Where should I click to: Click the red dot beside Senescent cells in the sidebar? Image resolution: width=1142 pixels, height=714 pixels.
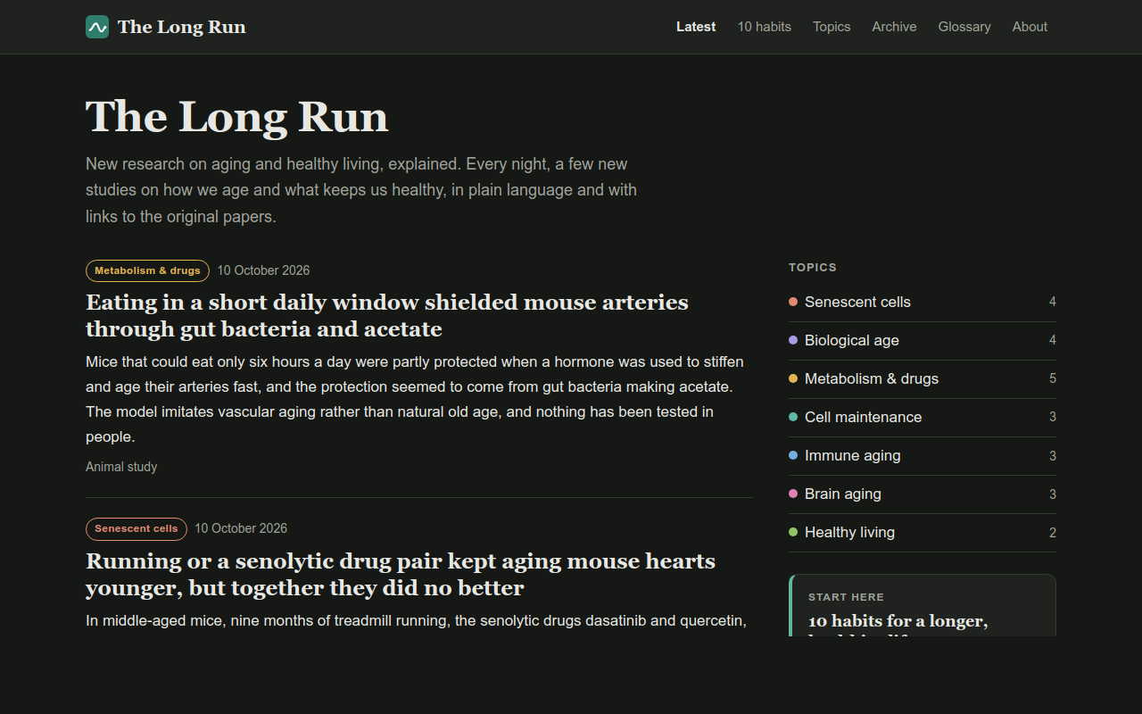point(793,302)
